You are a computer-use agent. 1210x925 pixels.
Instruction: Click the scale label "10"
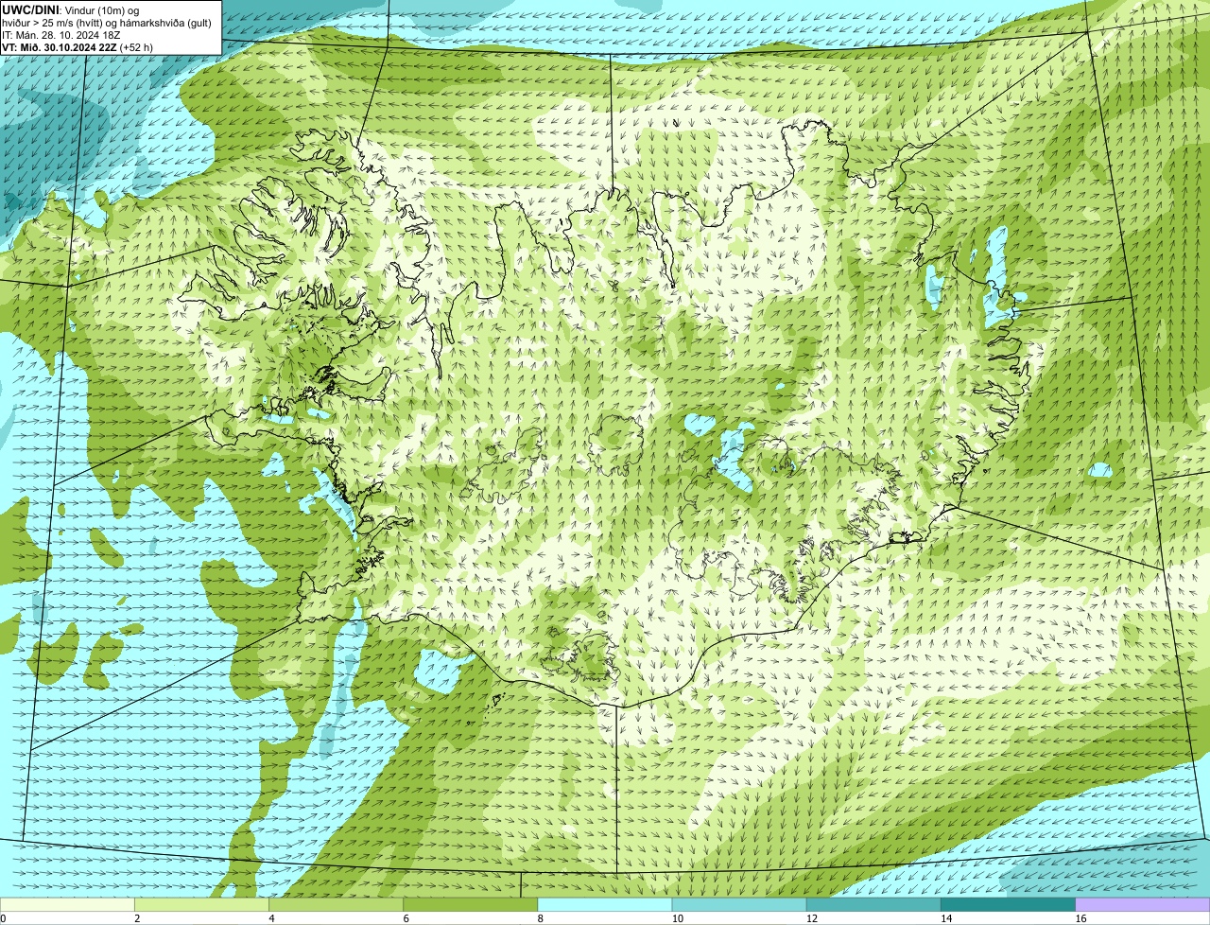[x=677, y=918]
